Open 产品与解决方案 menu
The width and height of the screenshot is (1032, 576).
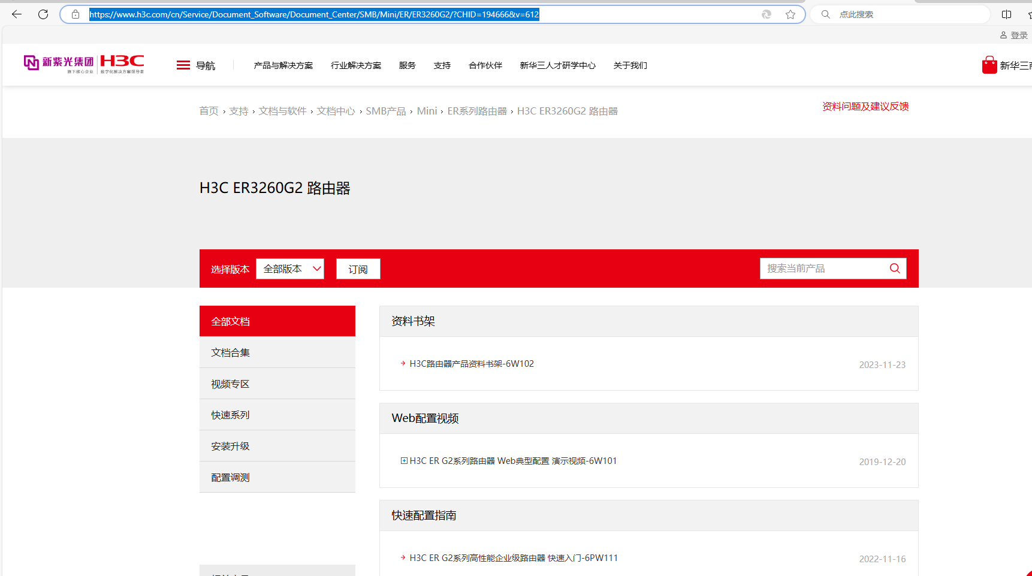click(283, 65)
